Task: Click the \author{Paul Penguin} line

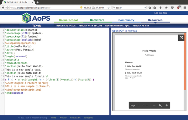Action: [x=20, y=50]
